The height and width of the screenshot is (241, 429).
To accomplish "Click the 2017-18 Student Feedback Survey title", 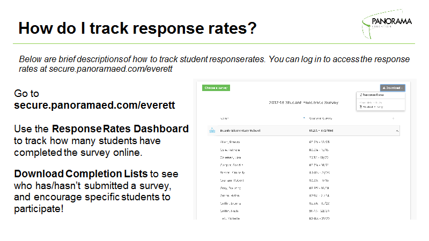I will 304,102.
